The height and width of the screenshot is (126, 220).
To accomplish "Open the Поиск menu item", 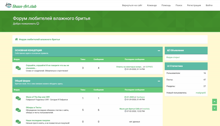I will 179,5.
